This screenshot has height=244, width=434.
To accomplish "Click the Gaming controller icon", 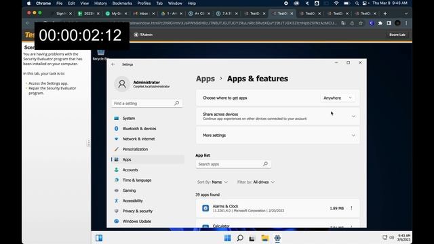I will point(117,190).
